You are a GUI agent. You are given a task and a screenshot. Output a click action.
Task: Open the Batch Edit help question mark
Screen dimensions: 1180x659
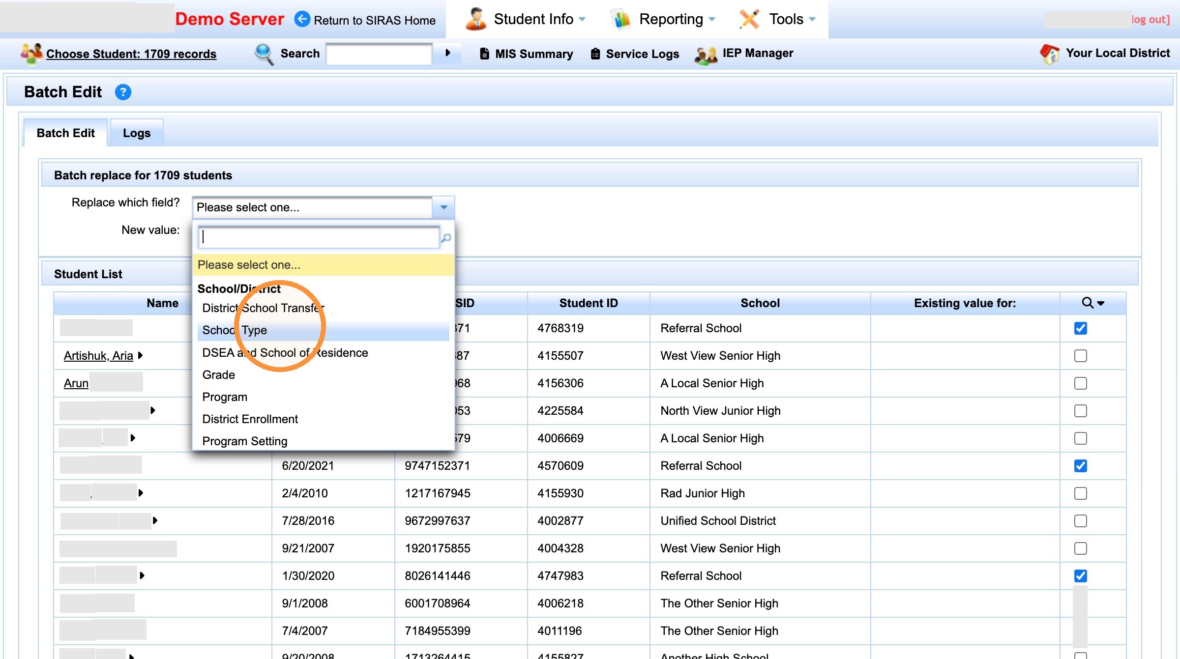point(123,92)
